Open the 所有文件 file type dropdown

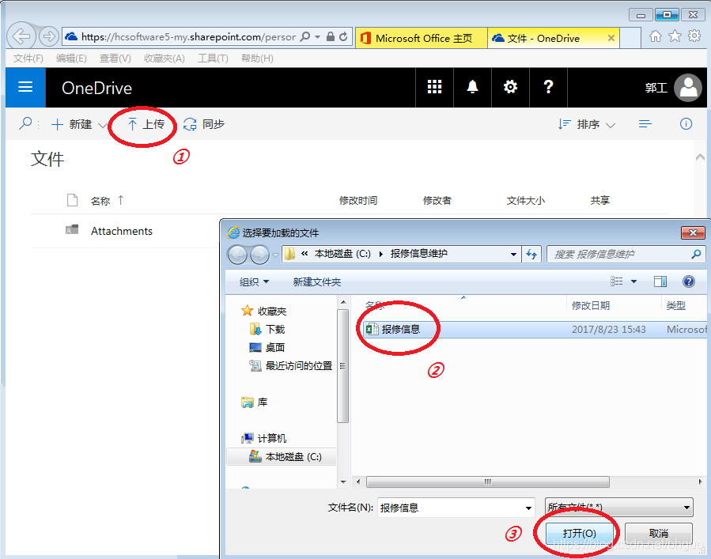[619, 508]
